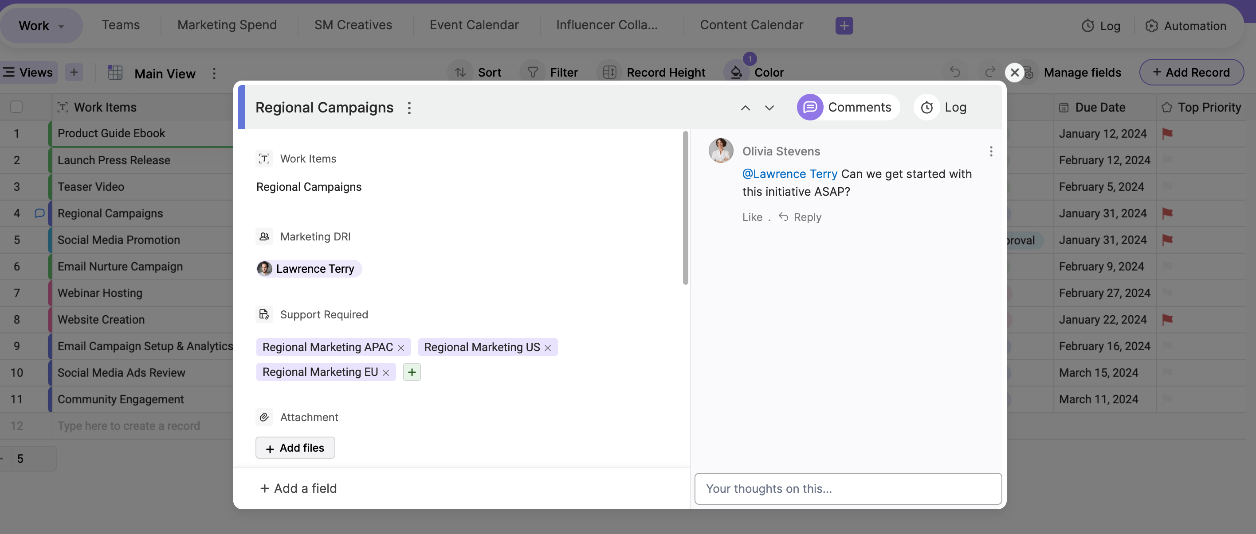Image resolution: width=1256 pixels, height=534 pixels.
Task: Open Automation settings
Action: (1187, 25)
